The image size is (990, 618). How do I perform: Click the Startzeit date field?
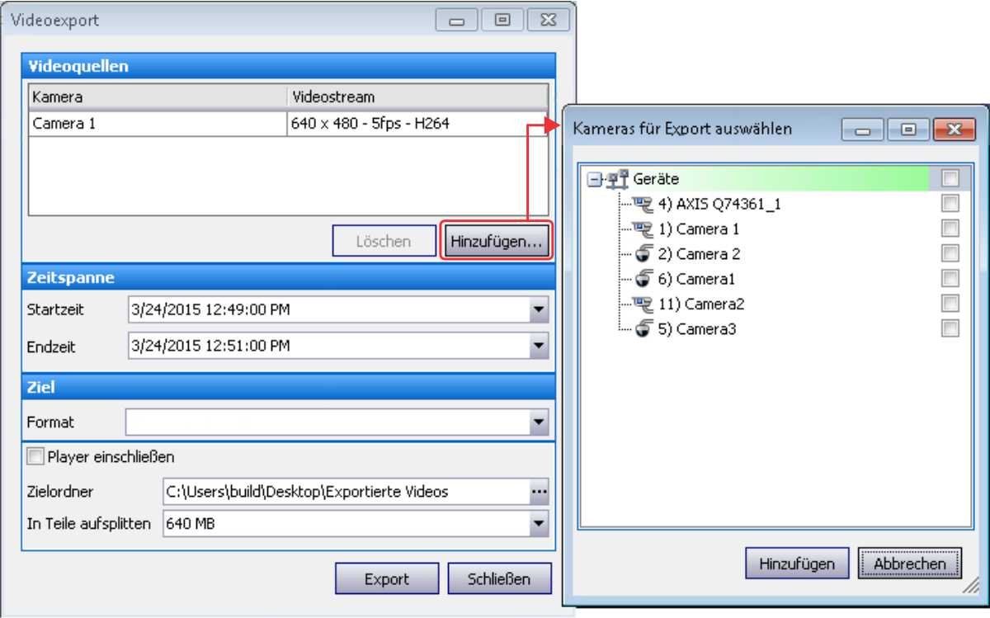coord(328,310)
